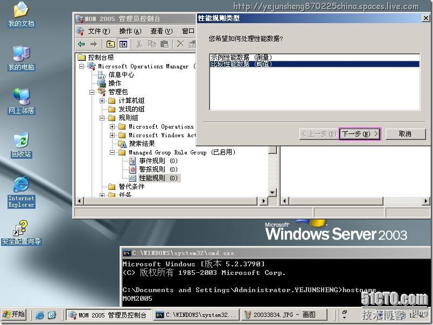Select 事件规则 (0) tree item

point(158,161)
